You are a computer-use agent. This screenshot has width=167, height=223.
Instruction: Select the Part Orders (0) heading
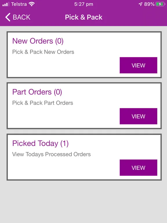tap(37, 92)
